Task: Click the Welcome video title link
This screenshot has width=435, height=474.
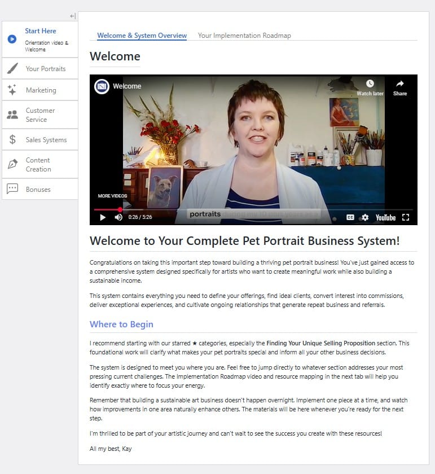Action: point(127,86)
